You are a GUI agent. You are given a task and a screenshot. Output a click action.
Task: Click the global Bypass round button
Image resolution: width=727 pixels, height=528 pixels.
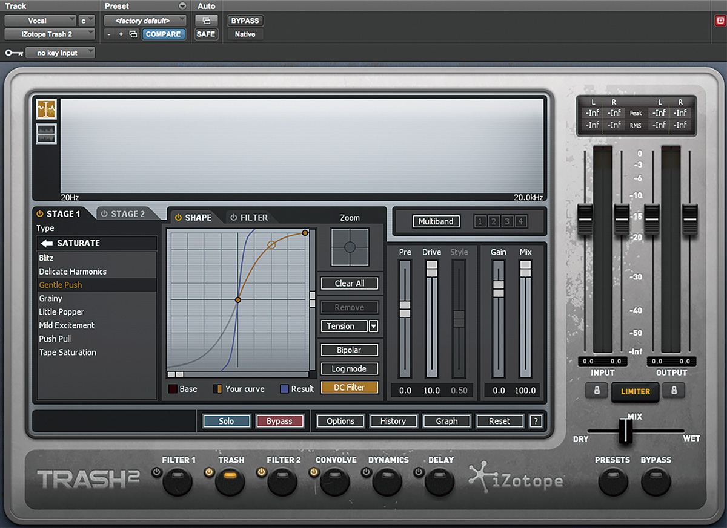[x=656, y=481]
